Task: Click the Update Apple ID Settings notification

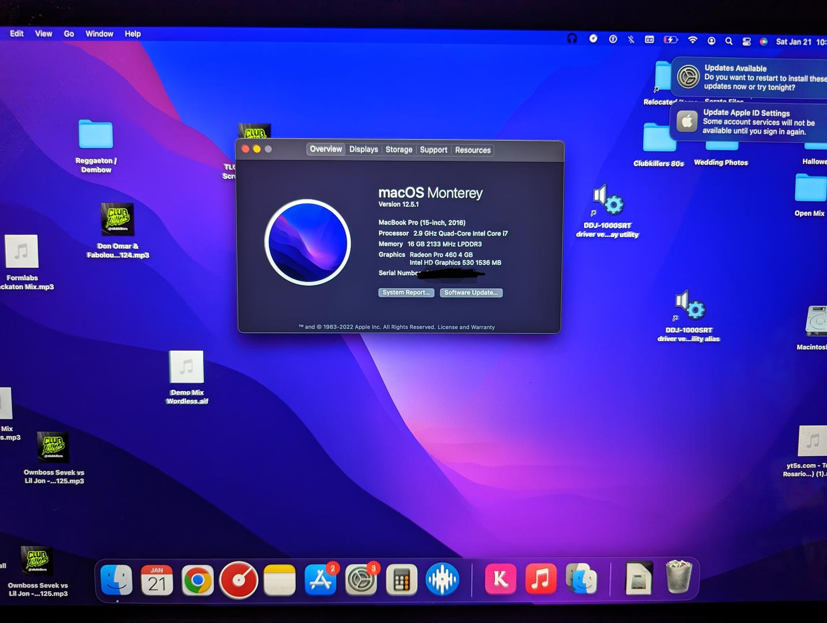Action: click(x=748, y=122)
